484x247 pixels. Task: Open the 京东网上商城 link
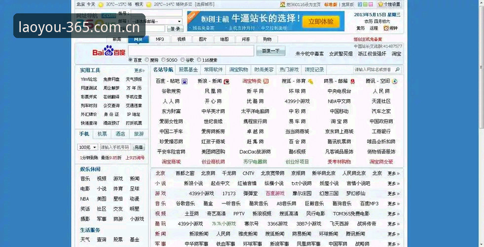pos(339,131)
